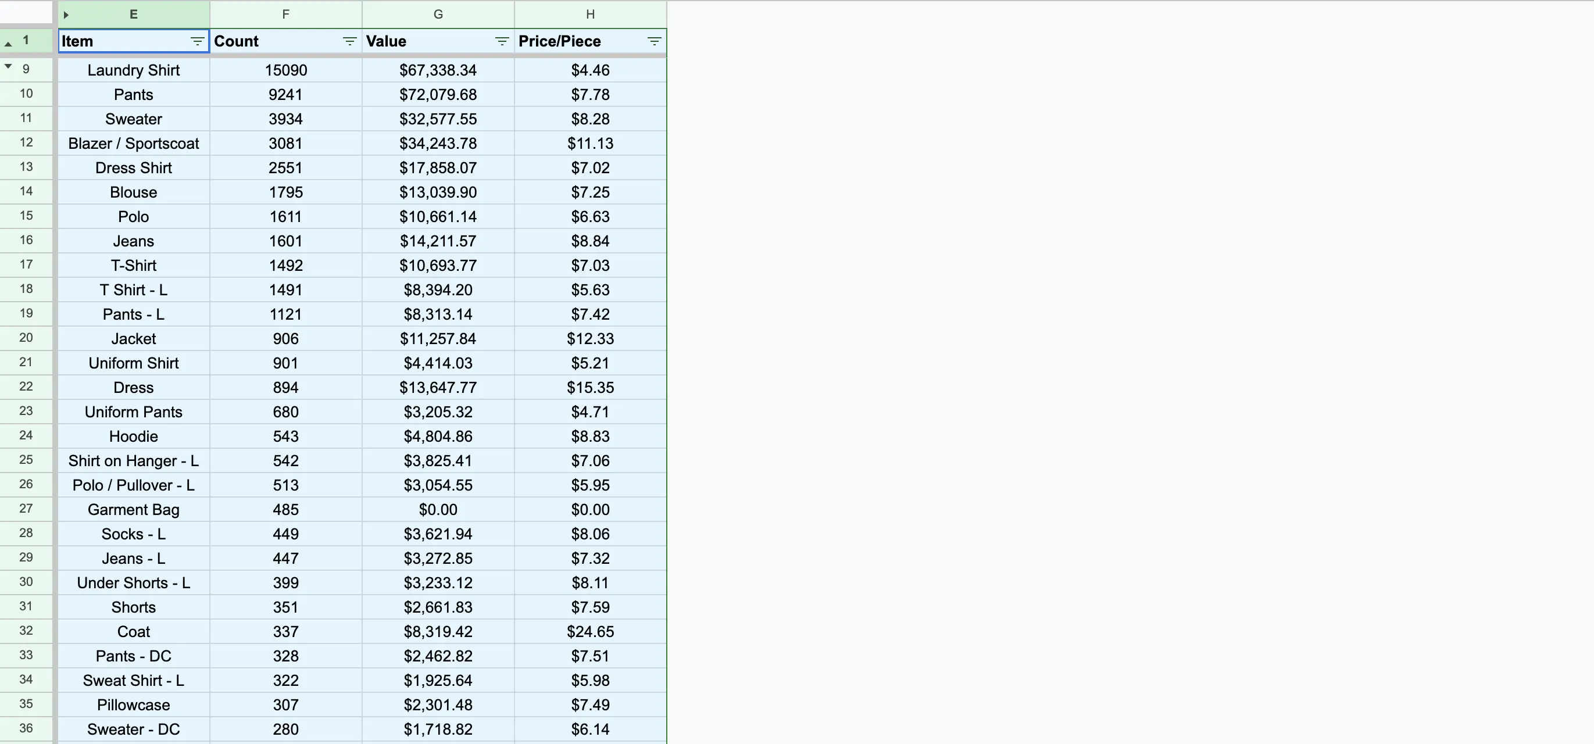The image size is (1594, 744).
Task: Click the select-all corner box
Action: point(26,12)
